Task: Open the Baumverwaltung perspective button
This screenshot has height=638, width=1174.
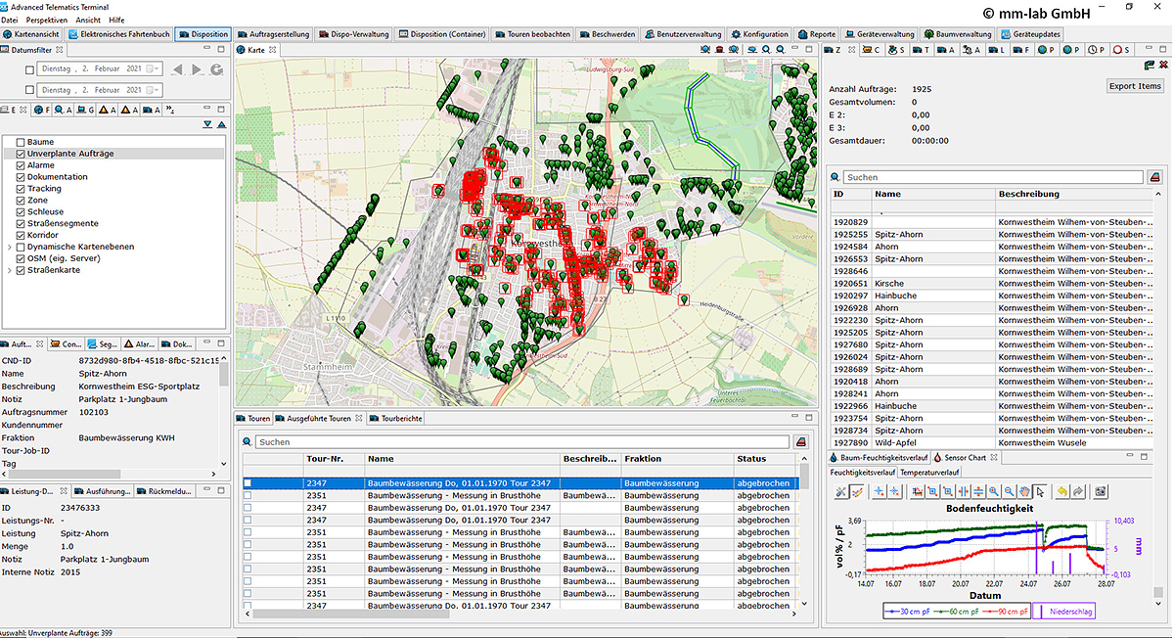Action: point(957,34)
